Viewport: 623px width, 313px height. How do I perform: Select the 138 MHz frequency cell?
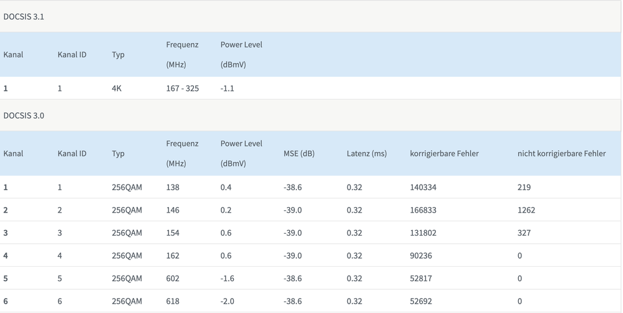(x=173, y=187)
